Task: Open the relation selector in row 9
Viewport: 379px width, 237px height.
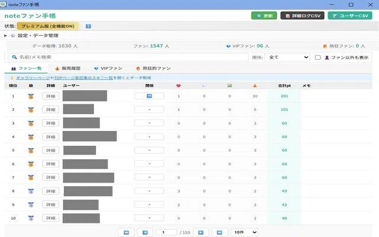Action: tap(149, 204)
